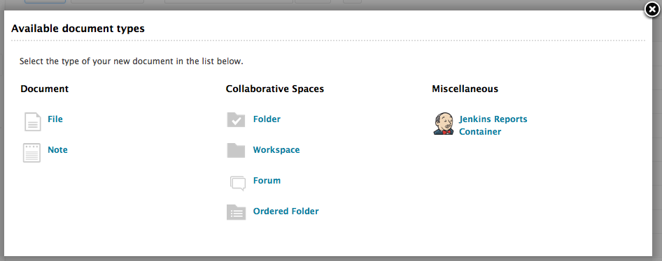Click the File document page icon

click(32, 121)
